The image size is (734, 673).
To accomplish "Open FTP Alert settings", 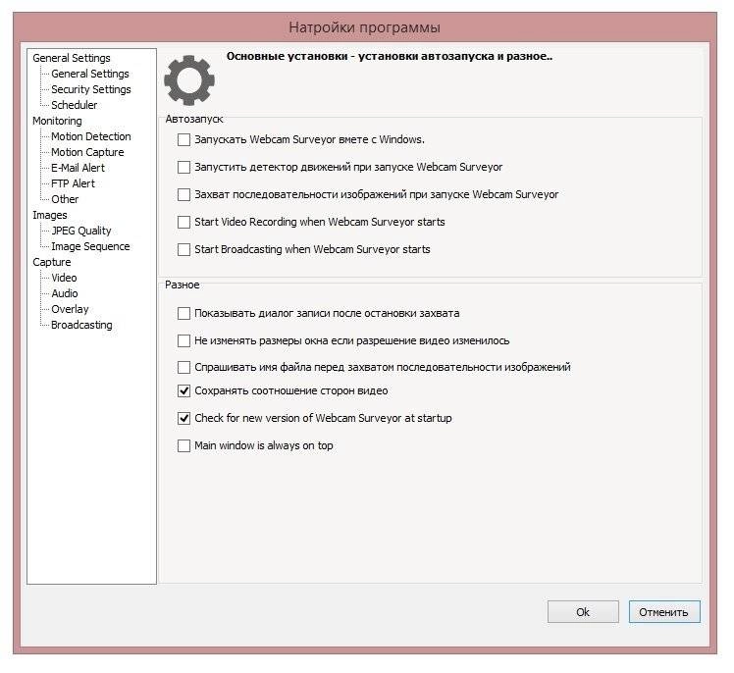I will [x=73, y=183].
